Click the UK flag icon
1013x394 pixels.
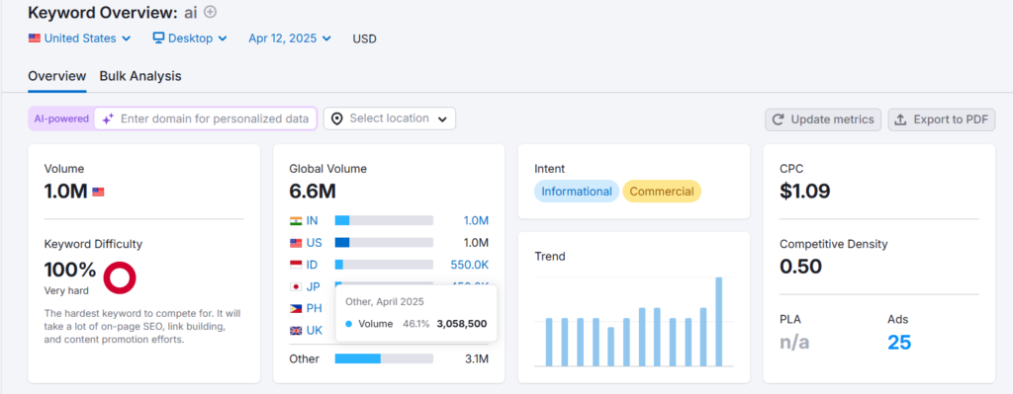(296, 330)
